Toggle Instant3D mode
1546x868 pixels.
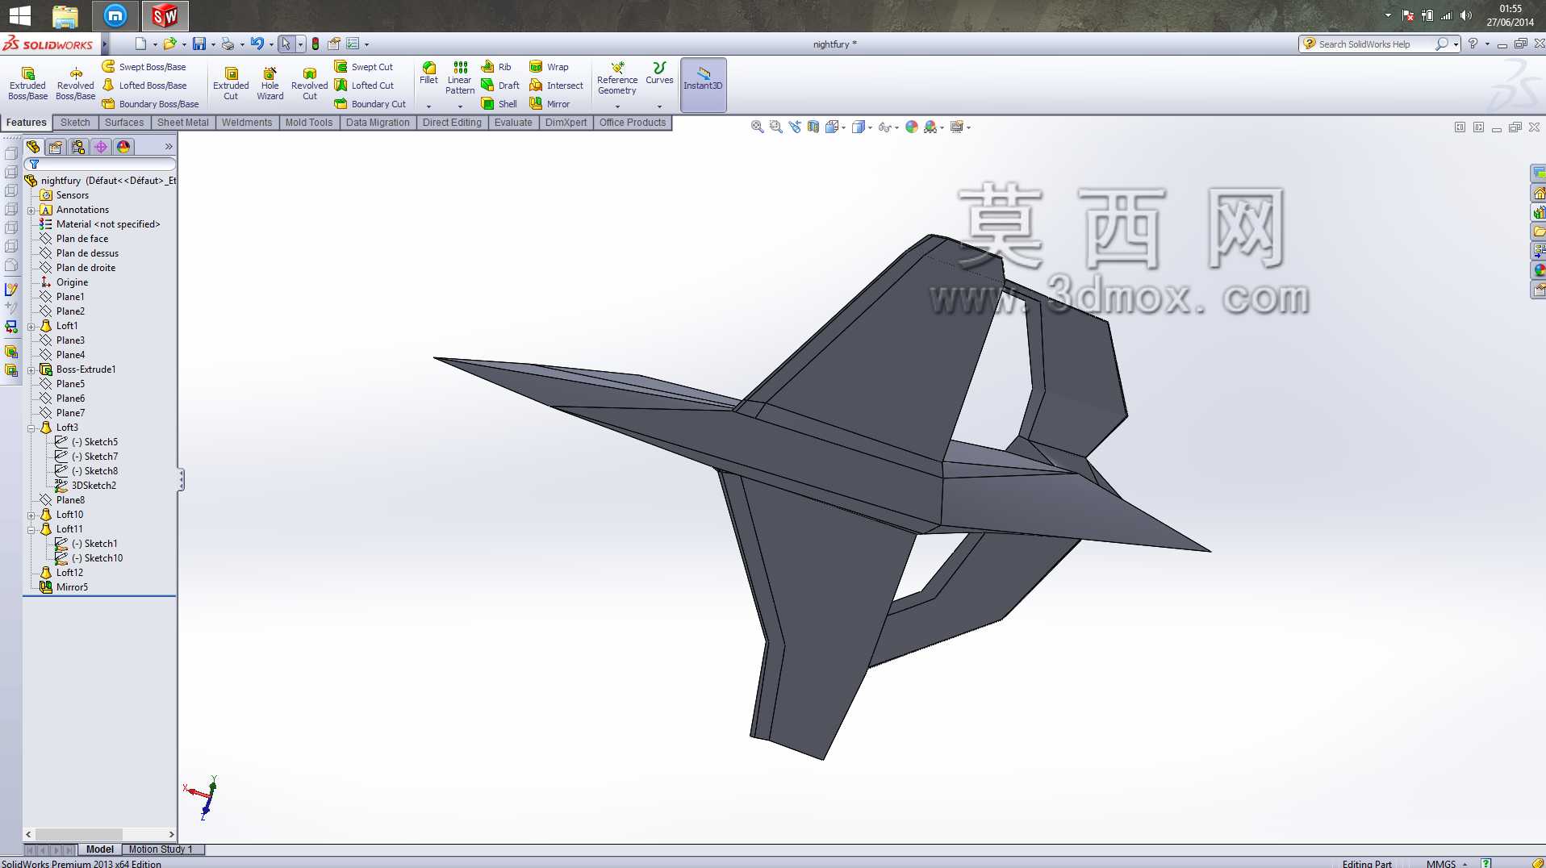(703, 84)
